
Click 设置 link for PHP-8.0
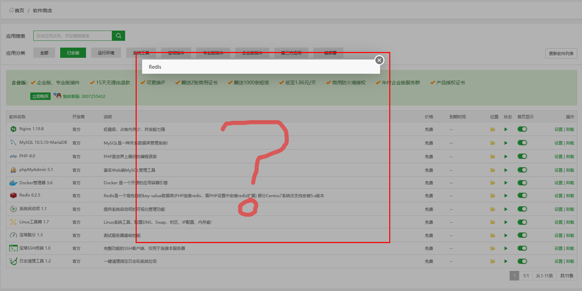pos(559,157)
